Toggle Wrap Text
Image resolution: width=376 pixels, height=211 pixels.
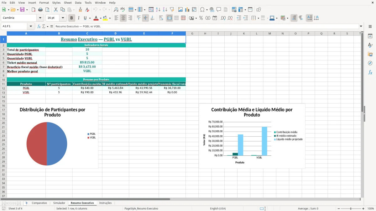[161, 18]
